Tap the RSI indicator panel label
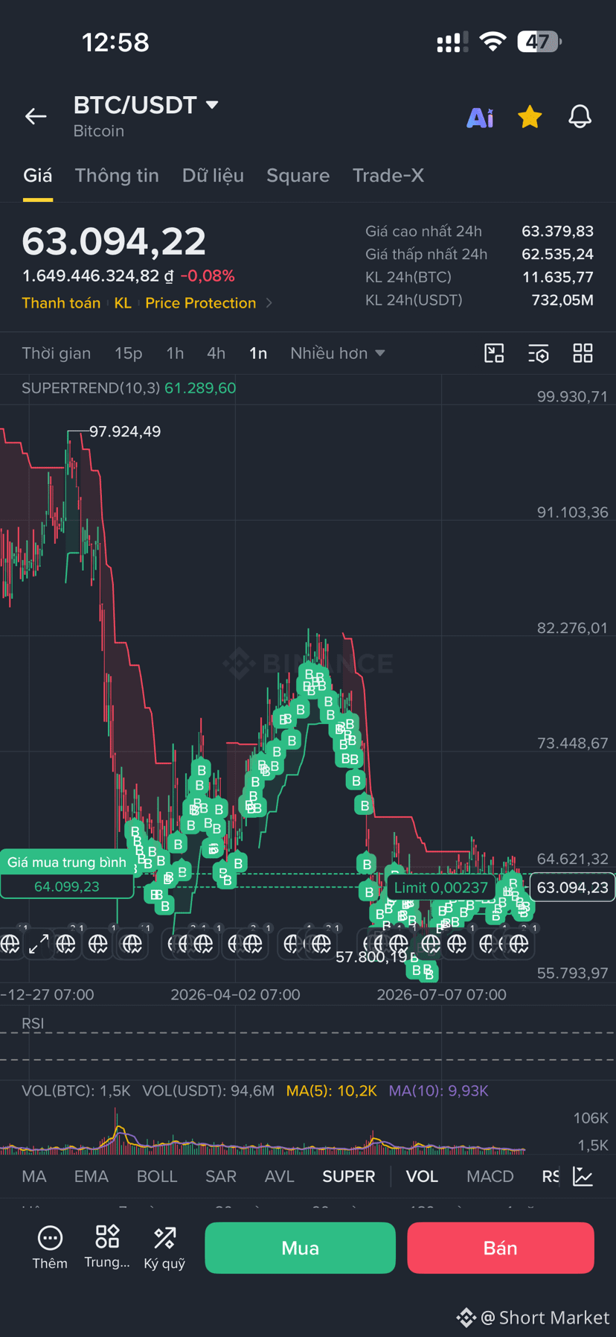 click(33, 1023)
